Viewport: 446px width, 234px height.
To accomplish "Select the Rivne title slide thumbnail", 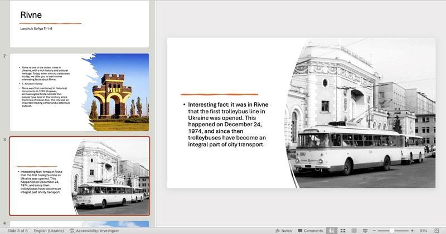I will [x=79, y=23].
